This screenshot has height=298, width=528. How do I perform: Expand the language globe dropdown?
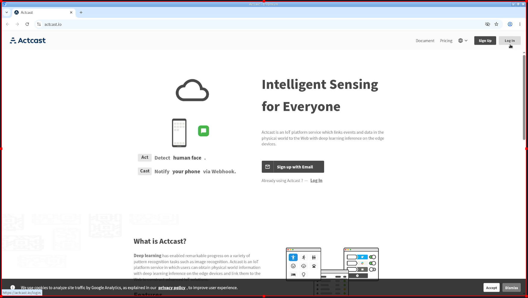(x=463, y=41)
